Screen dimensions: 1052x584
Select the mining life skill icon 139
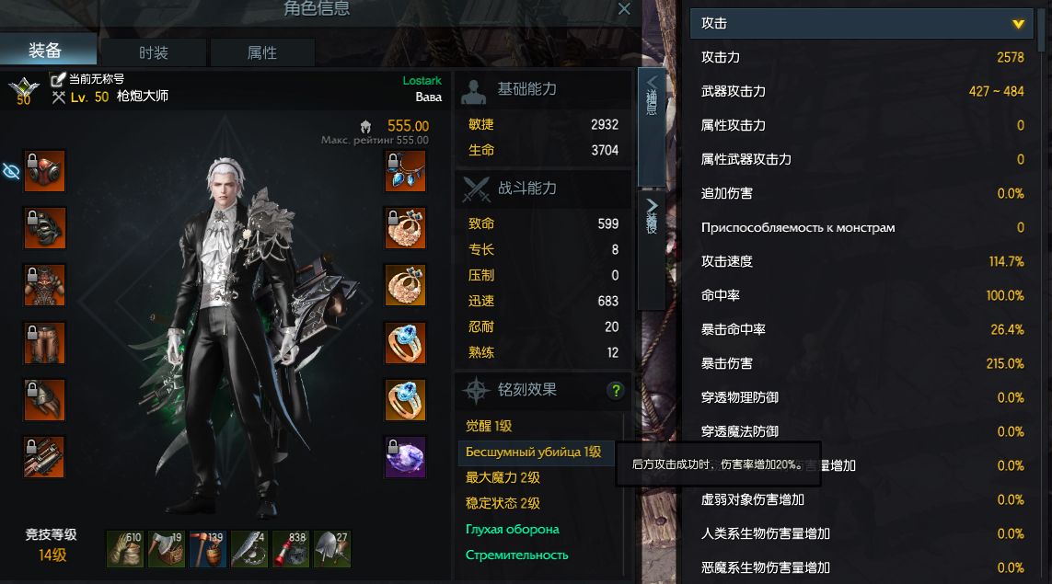click(207, 549)
